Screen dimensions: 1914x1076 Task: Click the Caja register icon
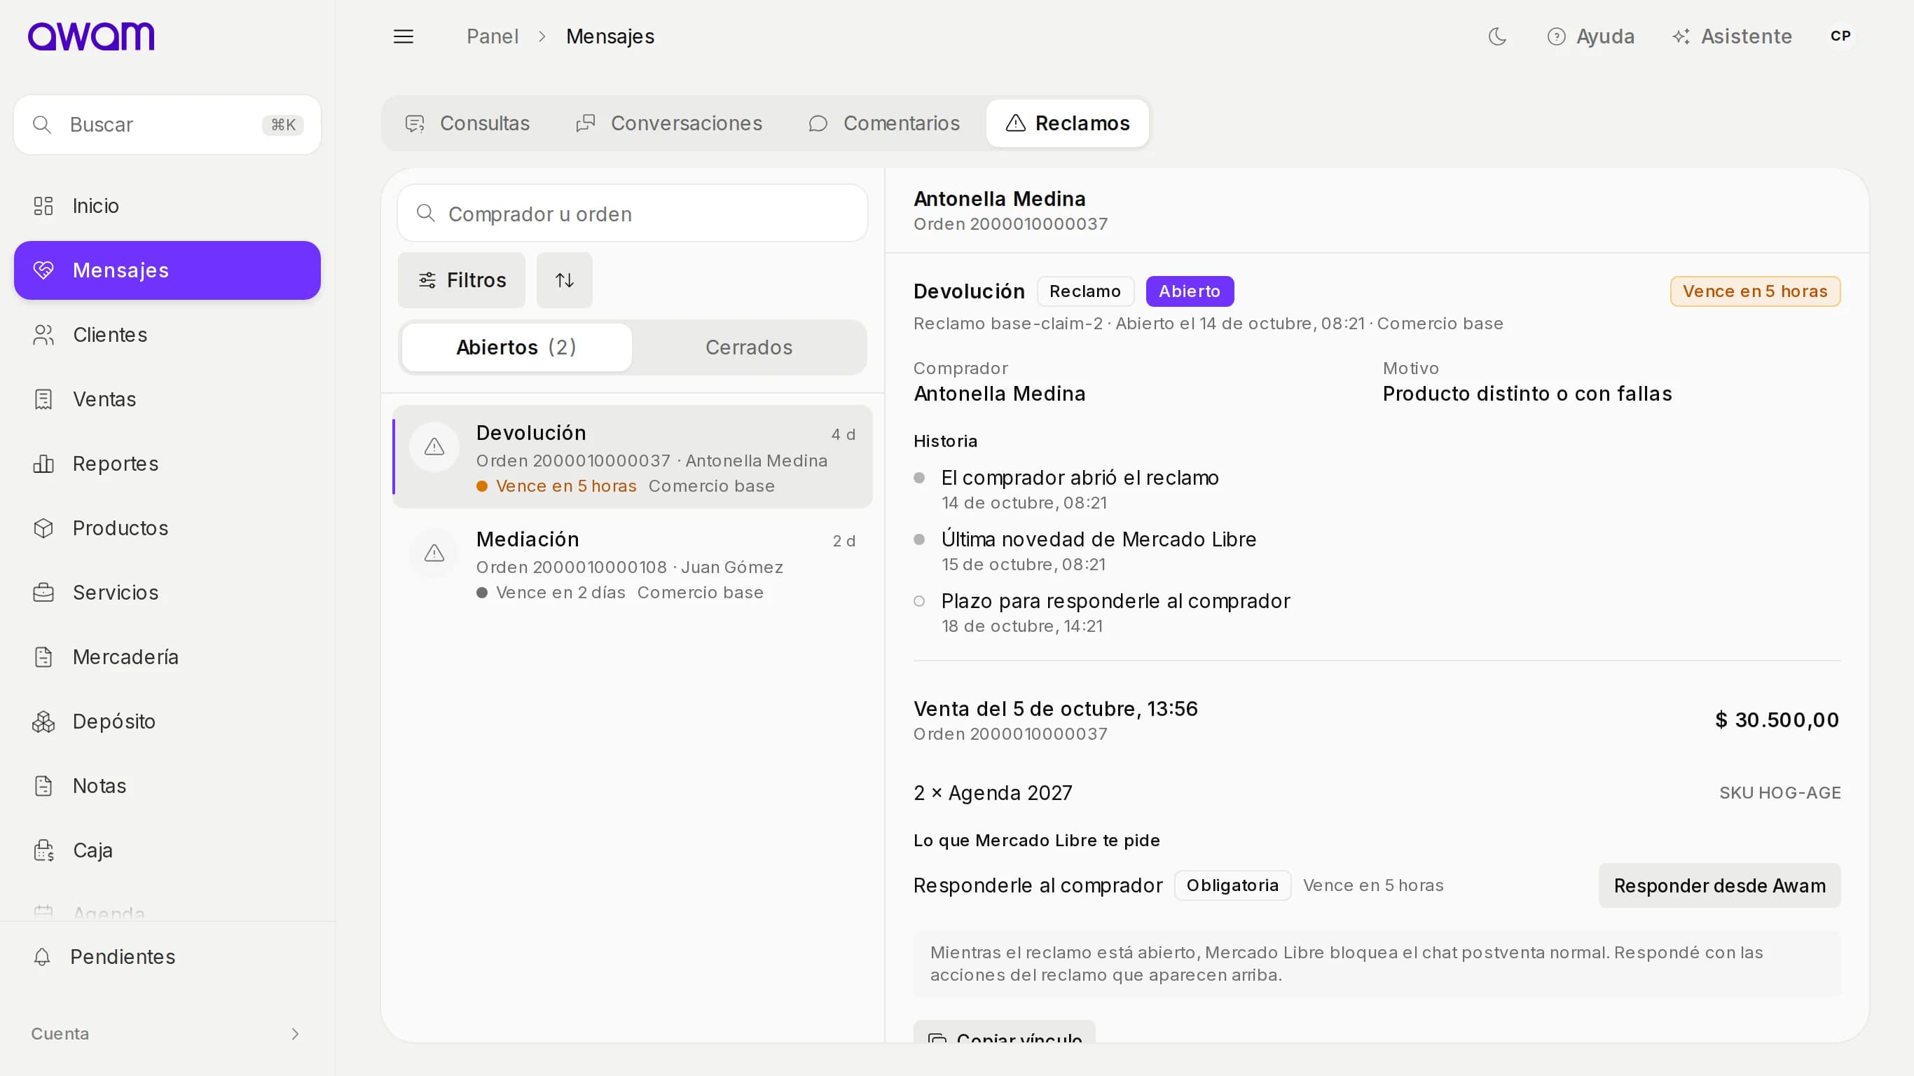point(44,850)
